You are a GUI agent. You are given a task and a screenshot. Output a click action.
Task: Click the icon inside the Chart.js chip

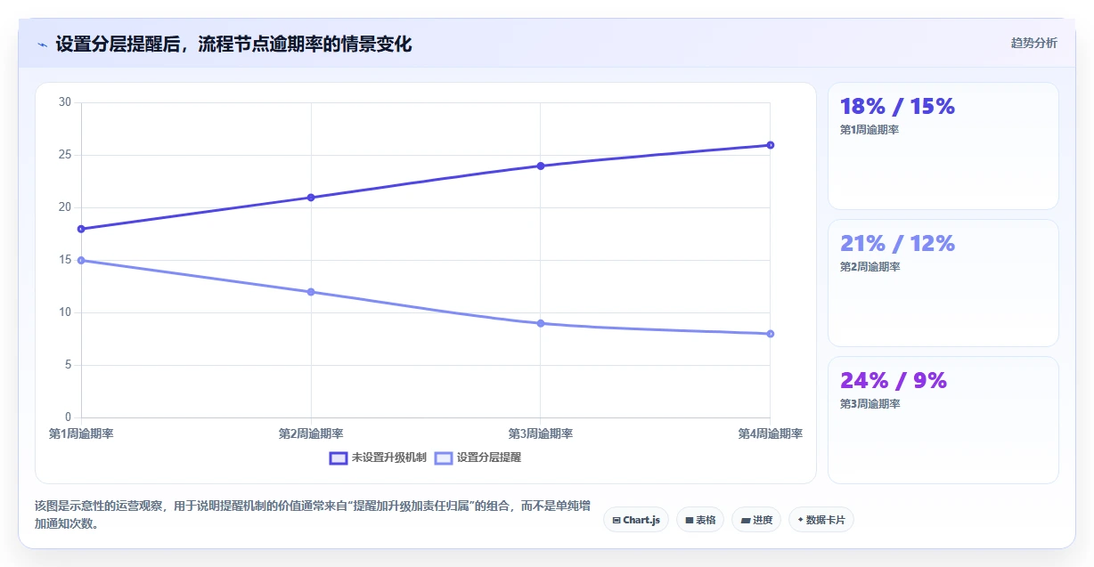616,520
